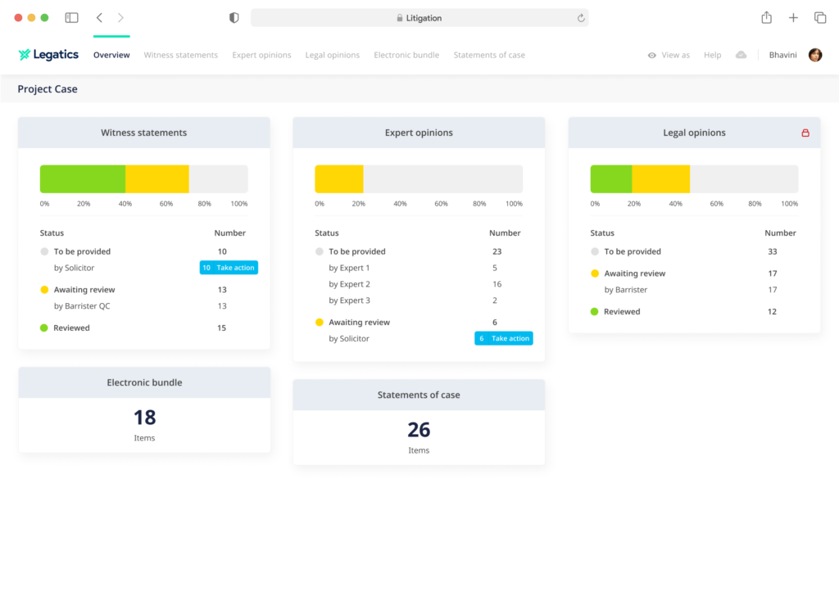Open the Legal opinions tab
This screenshot has height=610, width=839.
[x=333, y=55]
